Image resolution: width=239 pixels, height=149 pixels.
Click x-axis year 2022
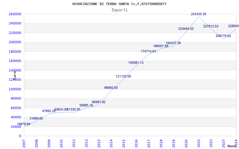point(211,144)
